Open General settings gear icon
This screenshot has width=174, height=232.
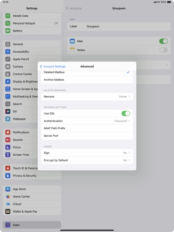pyautogui.click(x=8, y=44)
